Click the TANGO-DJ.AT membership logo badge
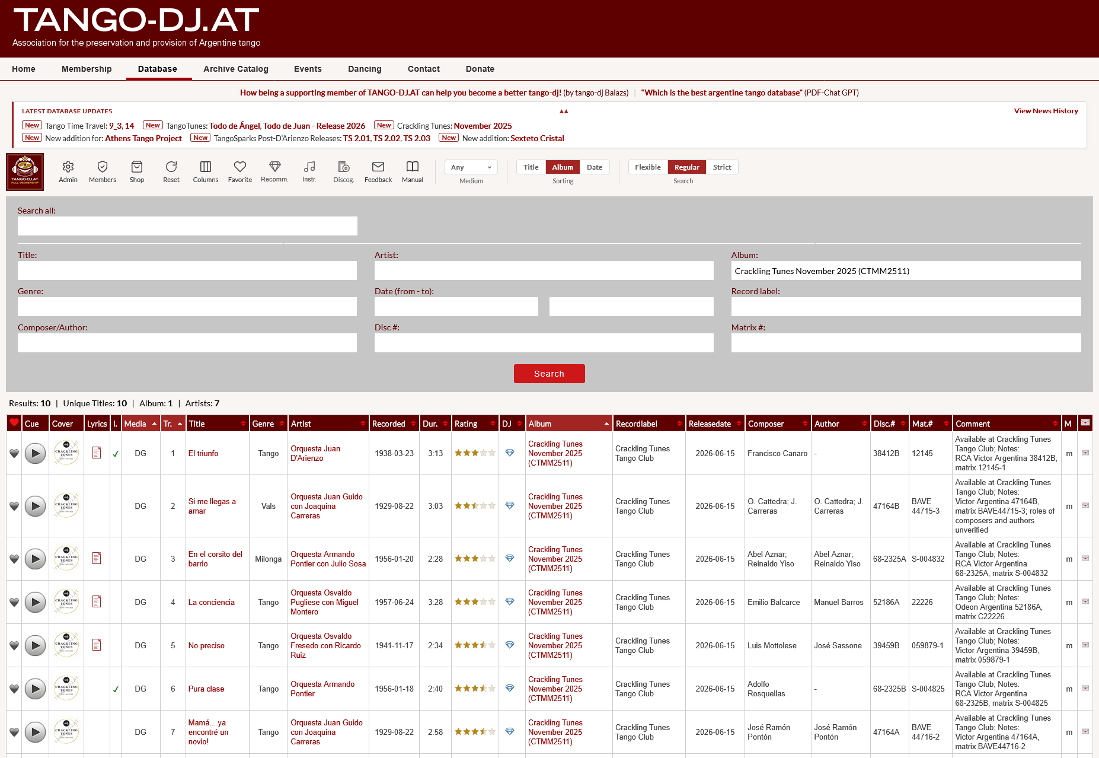This screenshot has height=758, width=1099. [25, 172]
